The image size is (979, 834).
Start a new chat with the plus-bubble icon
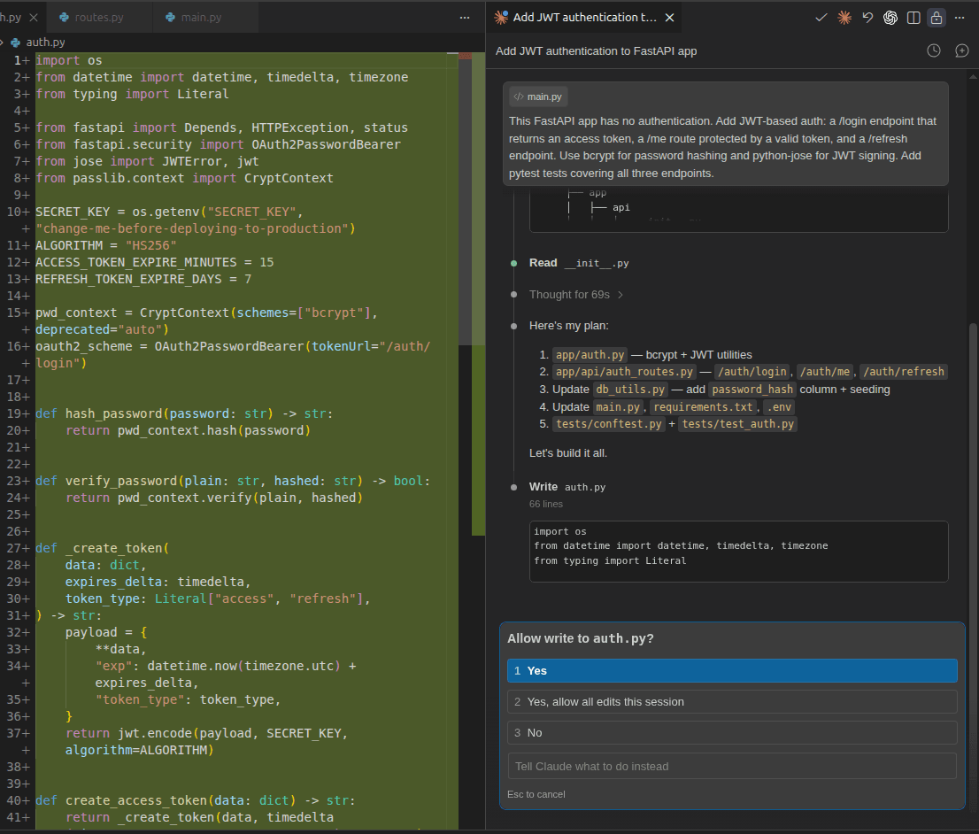click(x=961, y=50)
